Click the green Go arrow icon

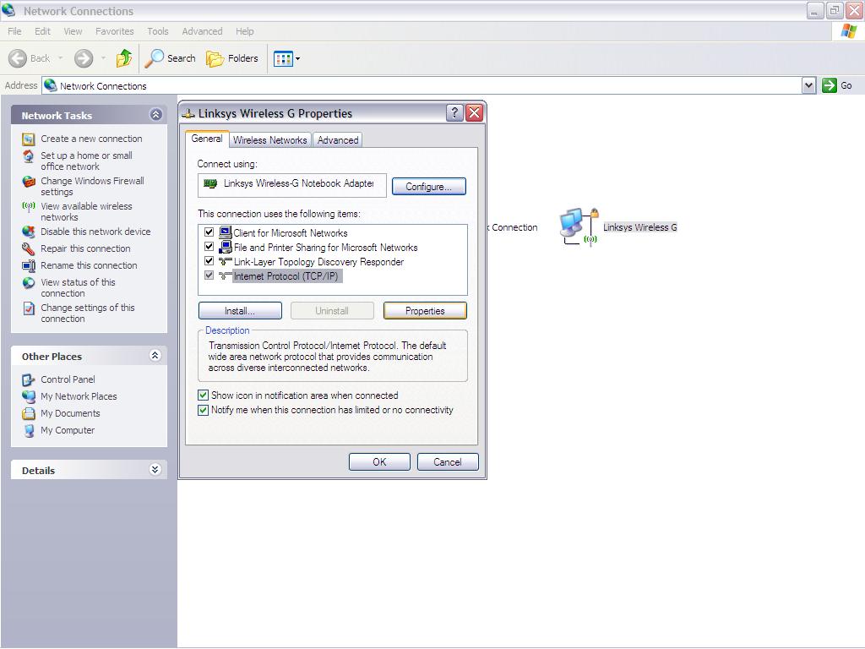tap(830, 85)
